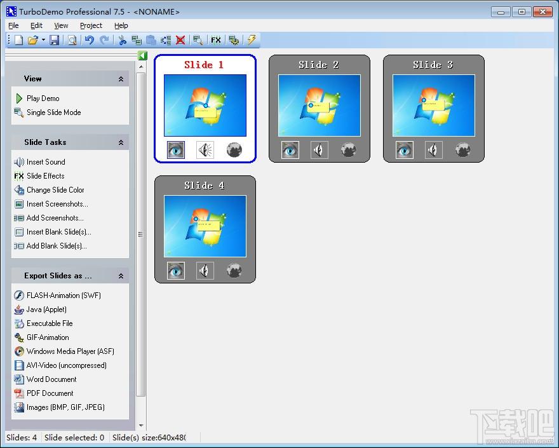Open the View menu
Viewport: 559px width, 448px height.
click(61, 25)
